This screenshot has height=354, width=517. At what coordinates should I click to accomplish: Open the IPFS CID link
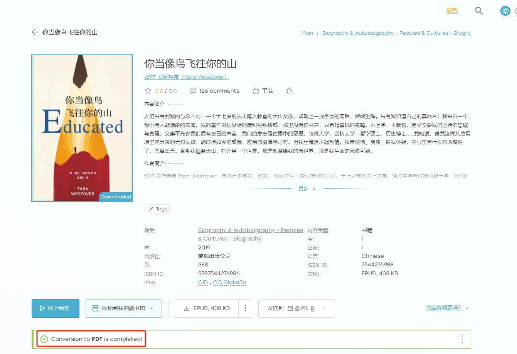tap(203, 282)
